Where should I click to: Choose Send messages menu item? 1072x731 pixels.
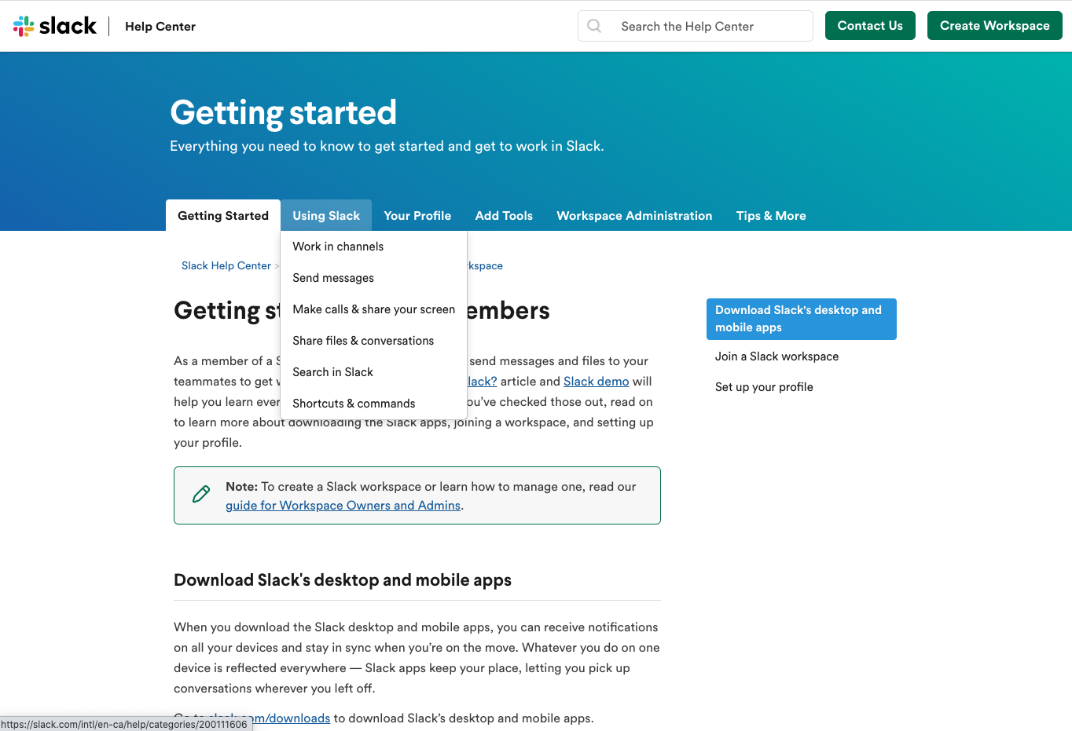[374, 278]
